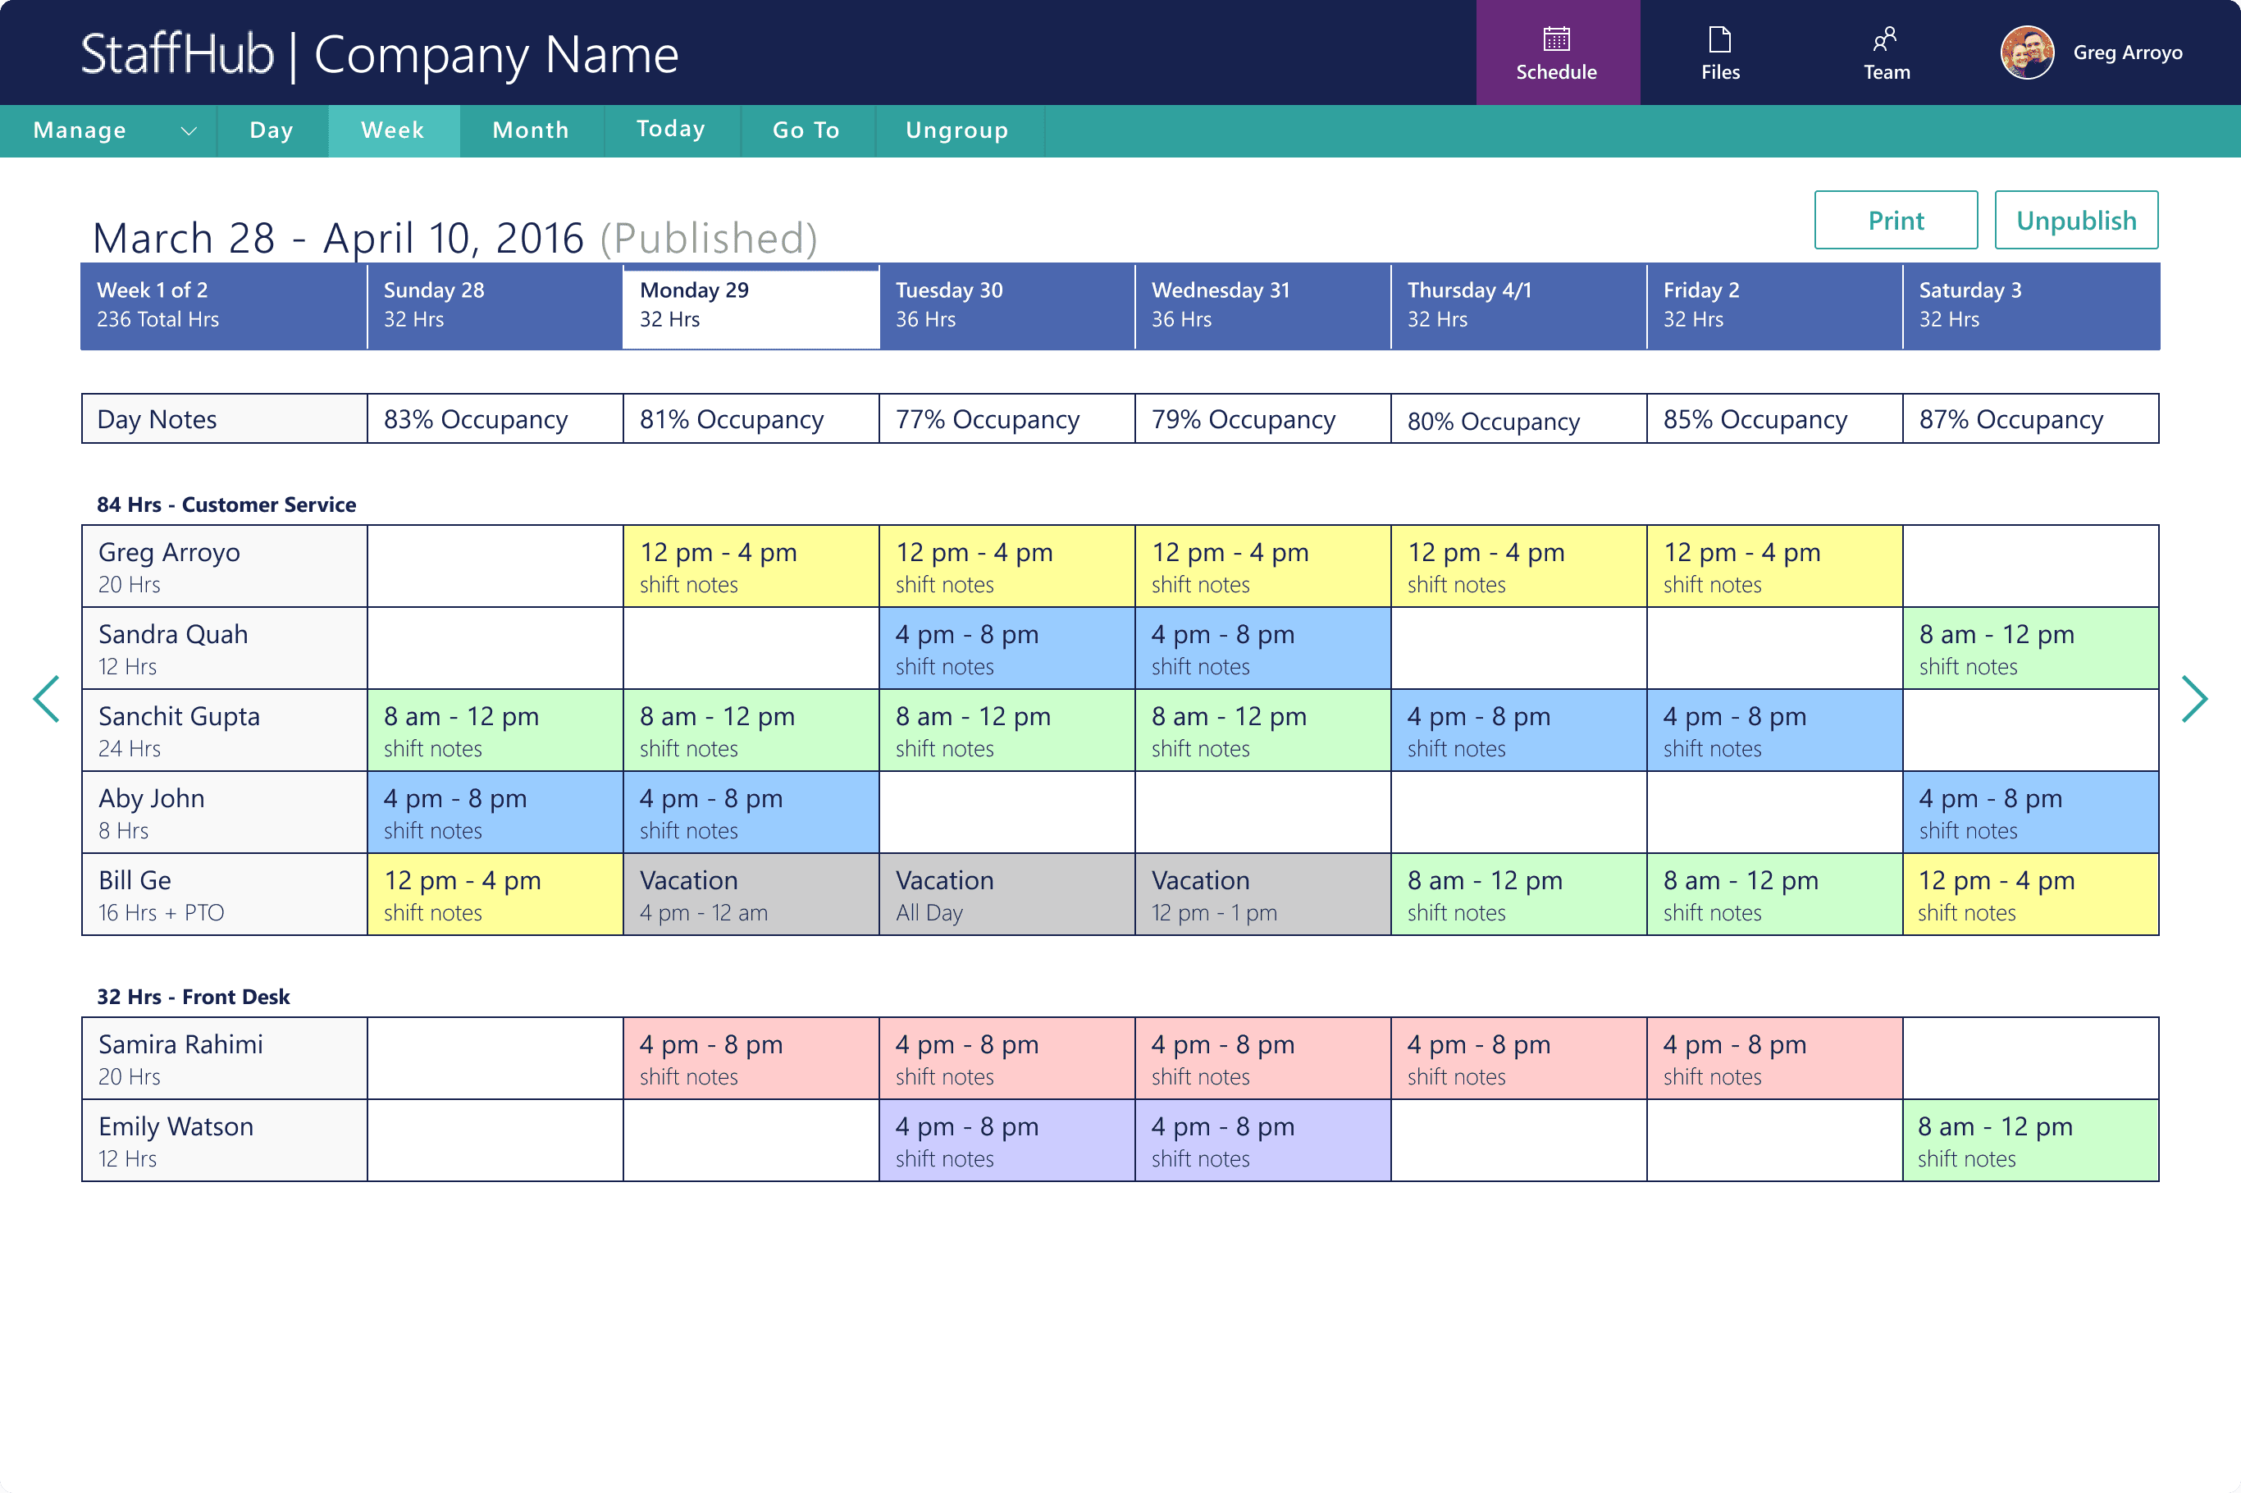The image size is (2241, 1493).
Task: Select the Monday 29 column header
Action: (x=751, y=307)
